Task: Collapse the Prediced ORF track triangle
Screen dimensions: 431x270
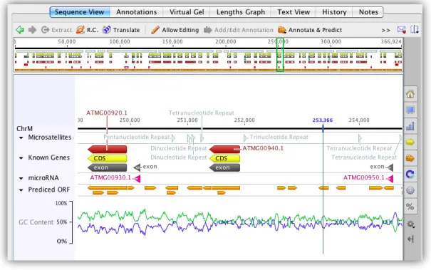Action: click(x=21, y=190)
